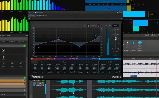The height and width of the screenshot is (98, 159).
Task: Click the folder icon above the ribbon
Action: [148, 35]
